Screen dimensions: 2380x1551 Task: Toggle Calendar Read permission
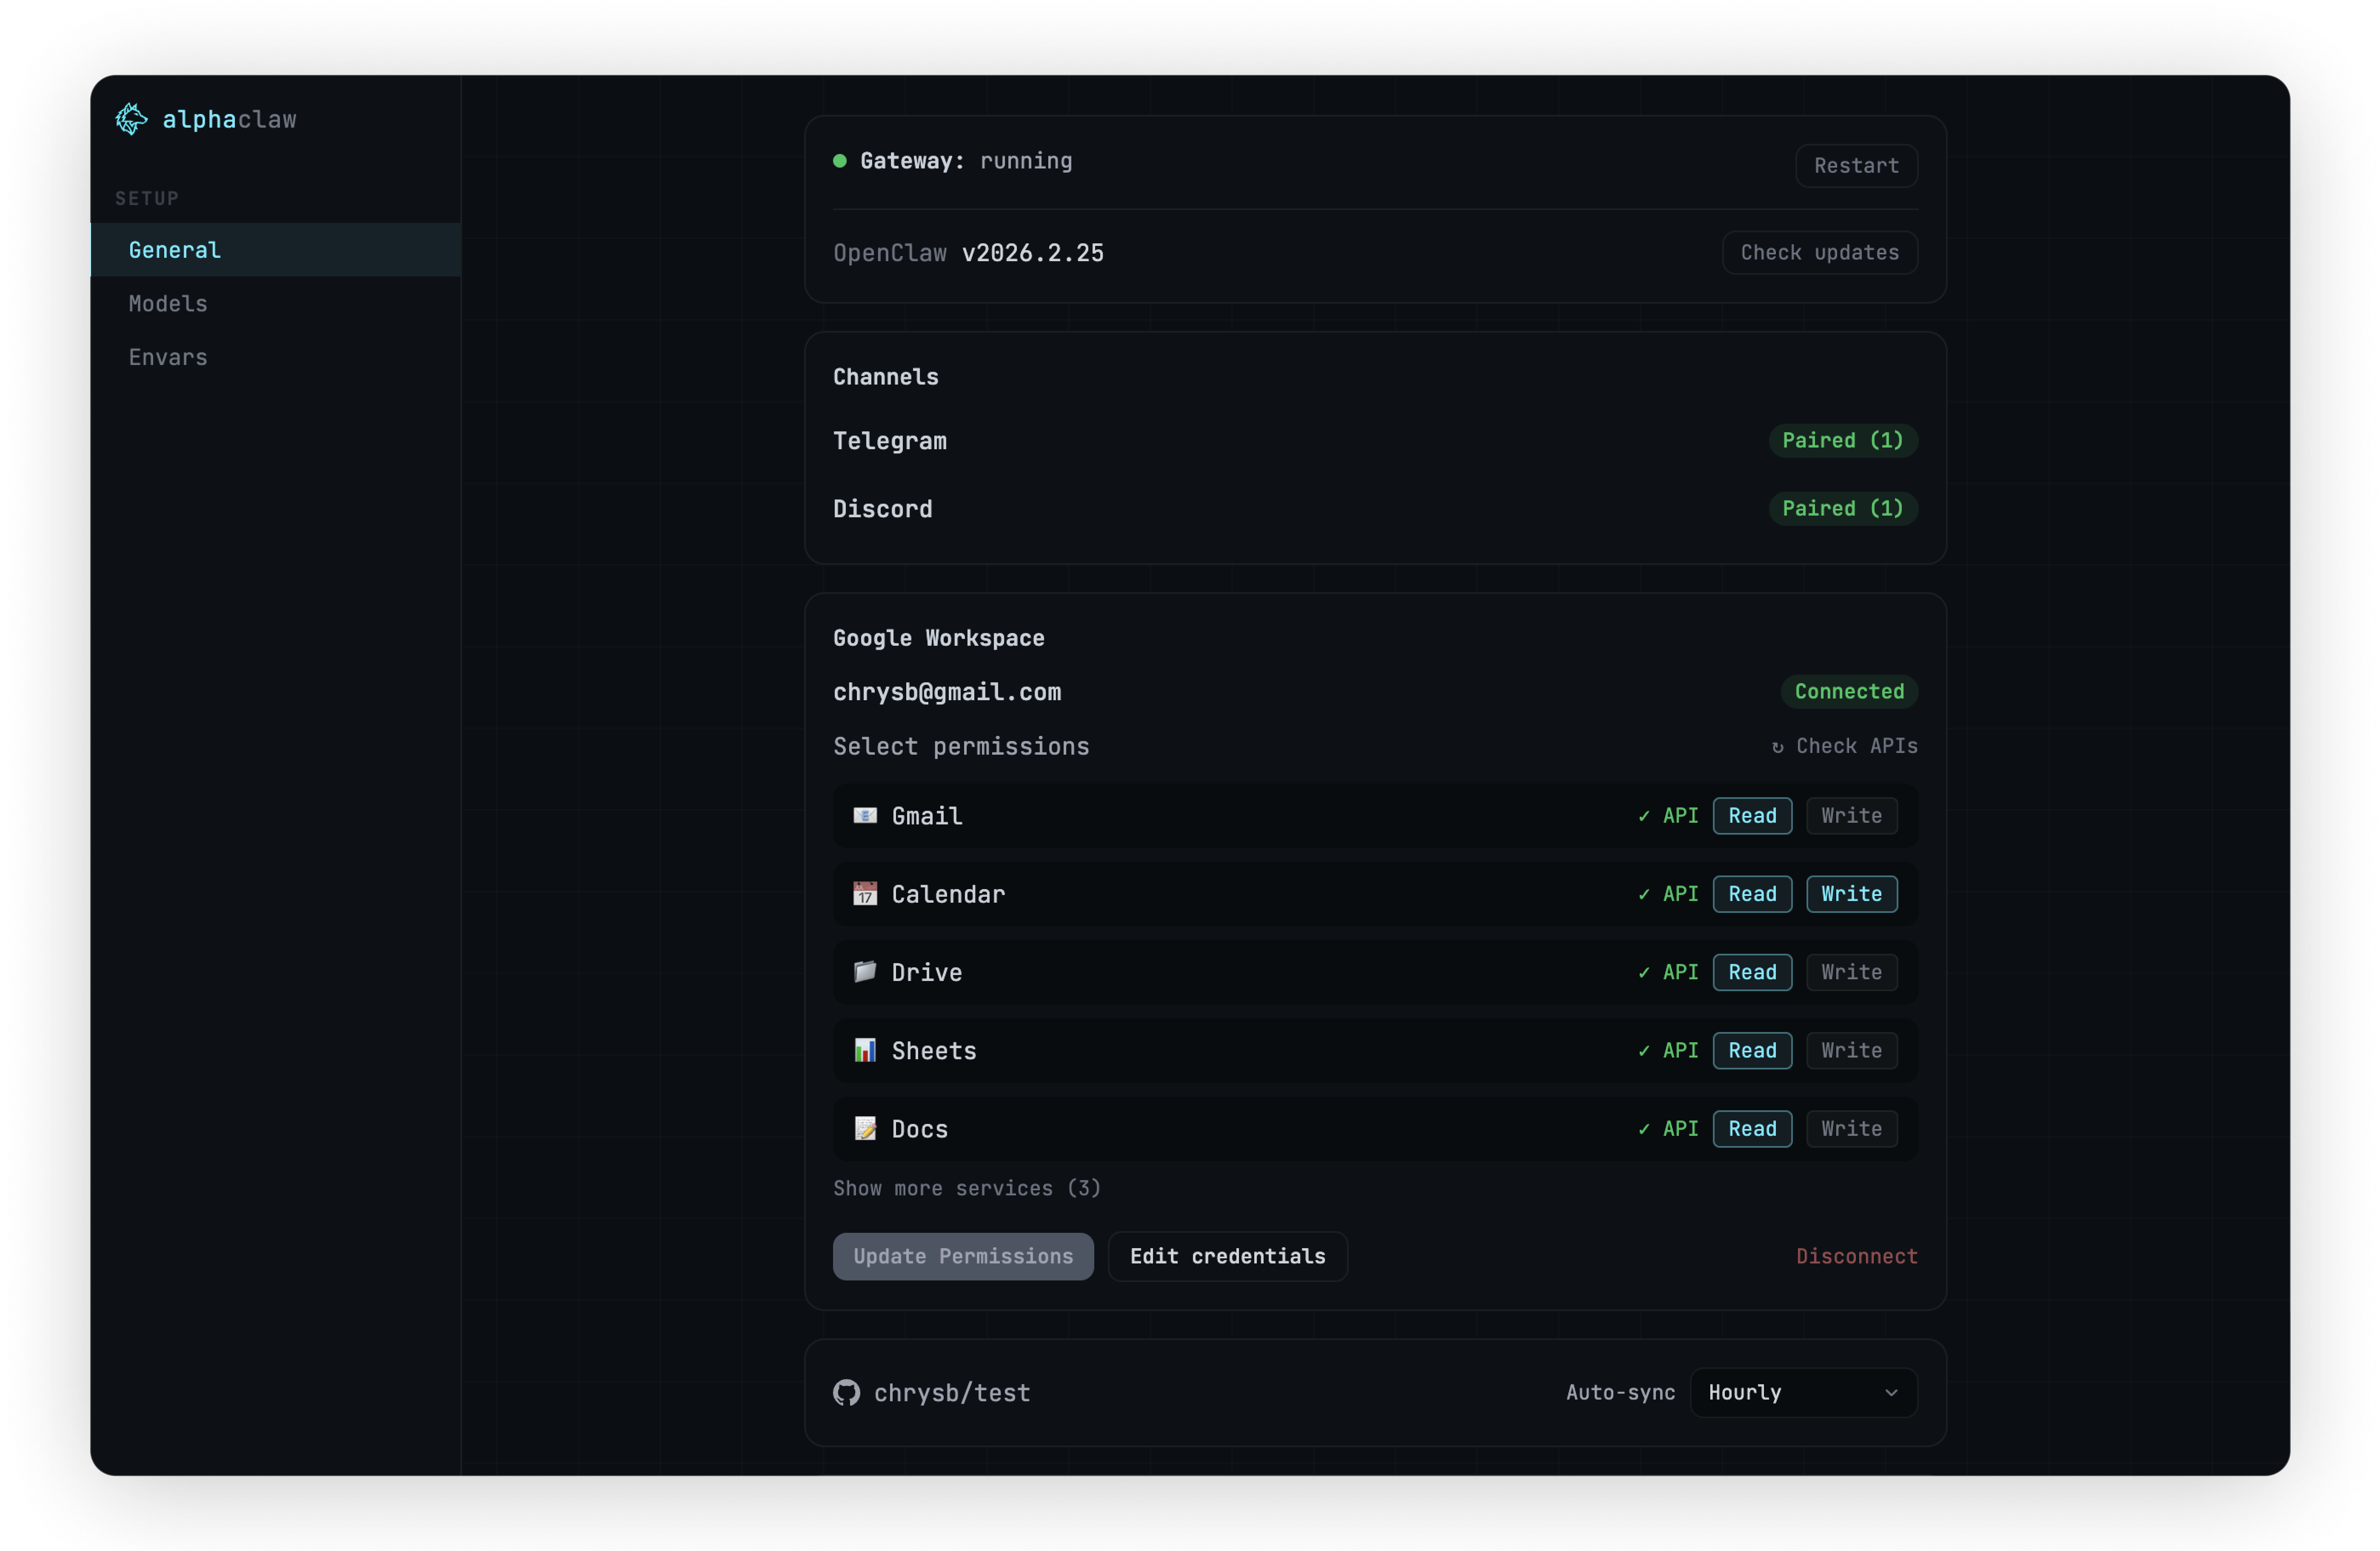[1753, 894]
